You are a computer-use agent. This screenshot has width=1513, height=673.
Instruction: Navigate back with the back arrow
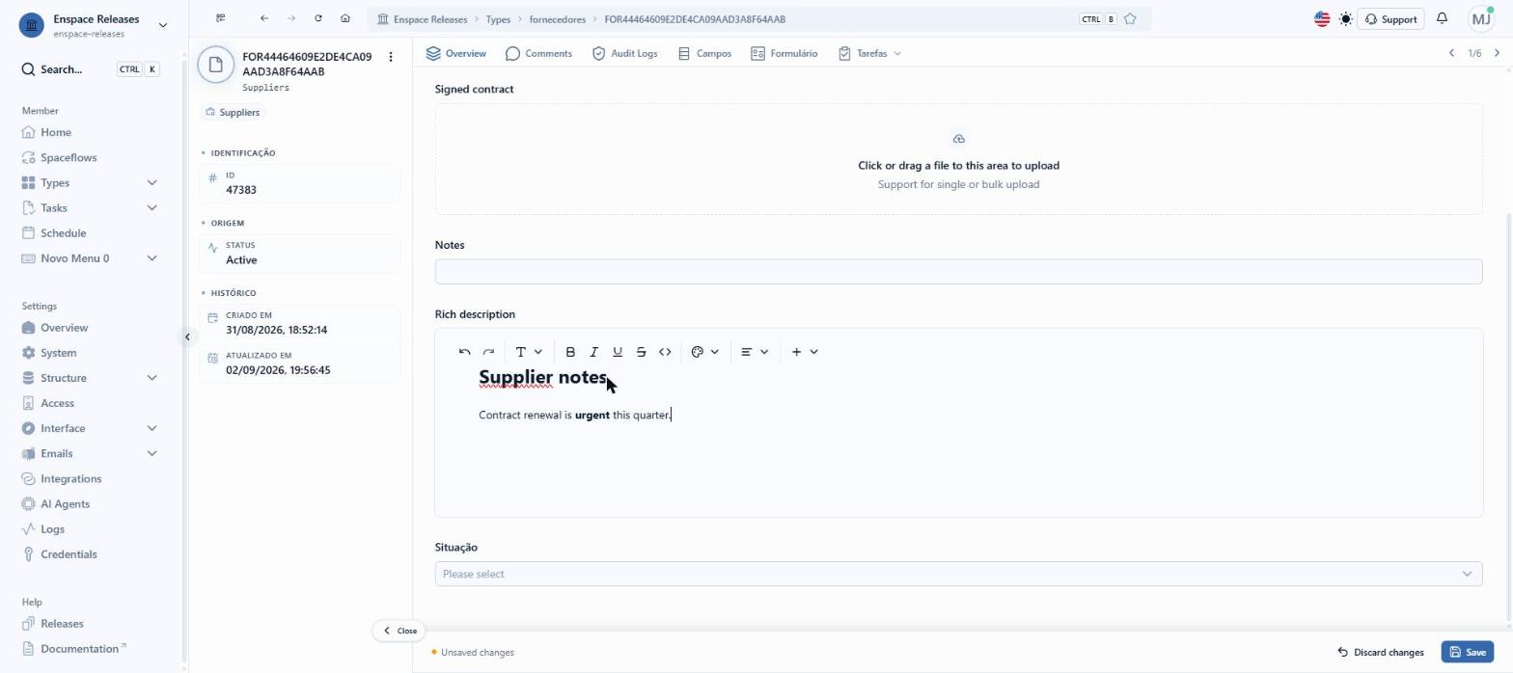(x=264, y=18)
